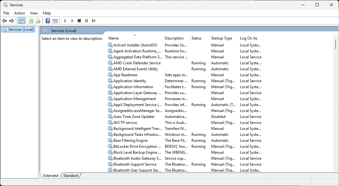The image size is (339, 186).
Task: Click gear icon of Application Information
Action: [110, 87]
